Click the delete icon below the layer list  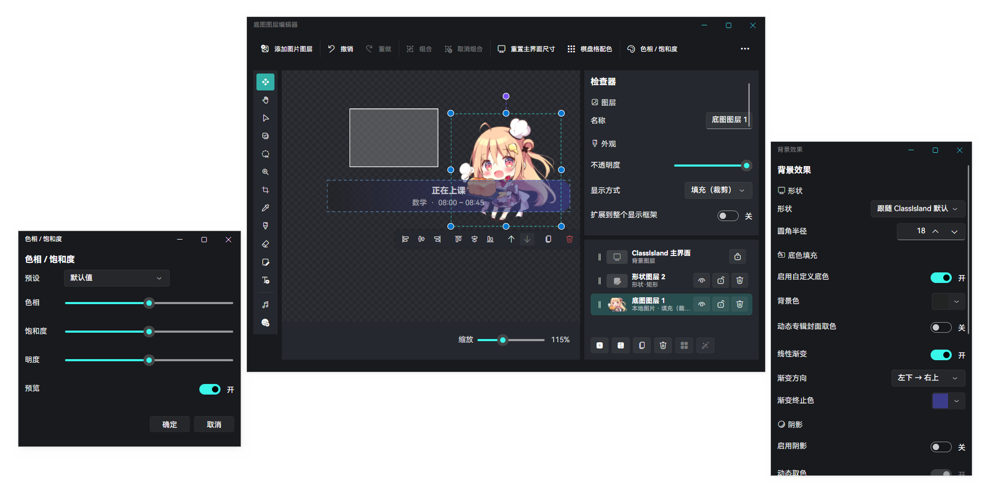pyautogui.click(x=663, y=345)
